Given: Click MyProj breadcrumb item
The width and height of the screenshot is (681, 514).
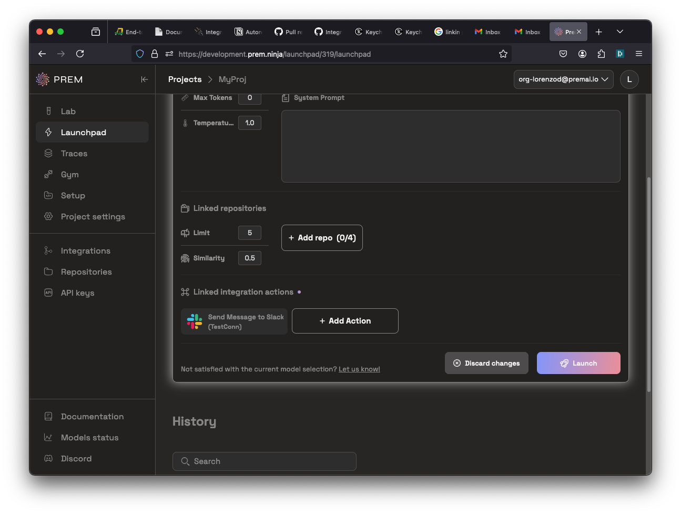Looking at the screenshot, I should click(232, 79).
